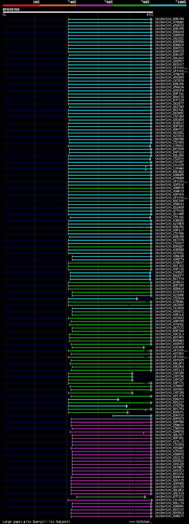Select the label UniRef100_B6SHJ7
Image resolution: width=189 pixels, height=524 pixels.
tap(170, 64)
